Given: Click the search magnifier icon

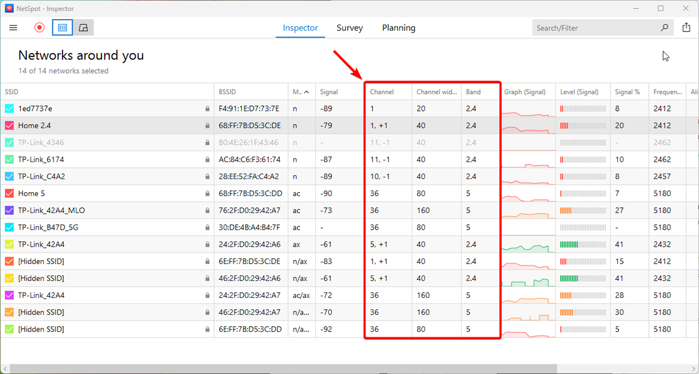Looking at the screenshot, I should click(x=665, y=28).
